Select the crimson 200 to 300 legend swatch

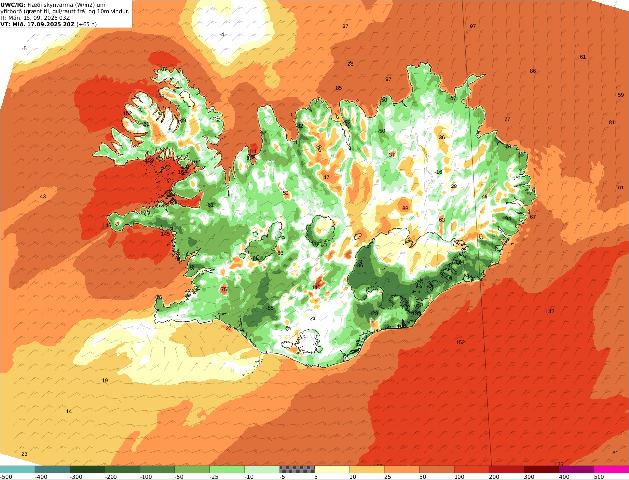[x=506, y=469]
